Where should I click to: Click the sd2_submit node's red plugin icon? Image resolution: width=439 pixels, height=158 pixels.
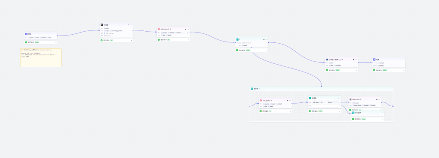coord(159,29)
